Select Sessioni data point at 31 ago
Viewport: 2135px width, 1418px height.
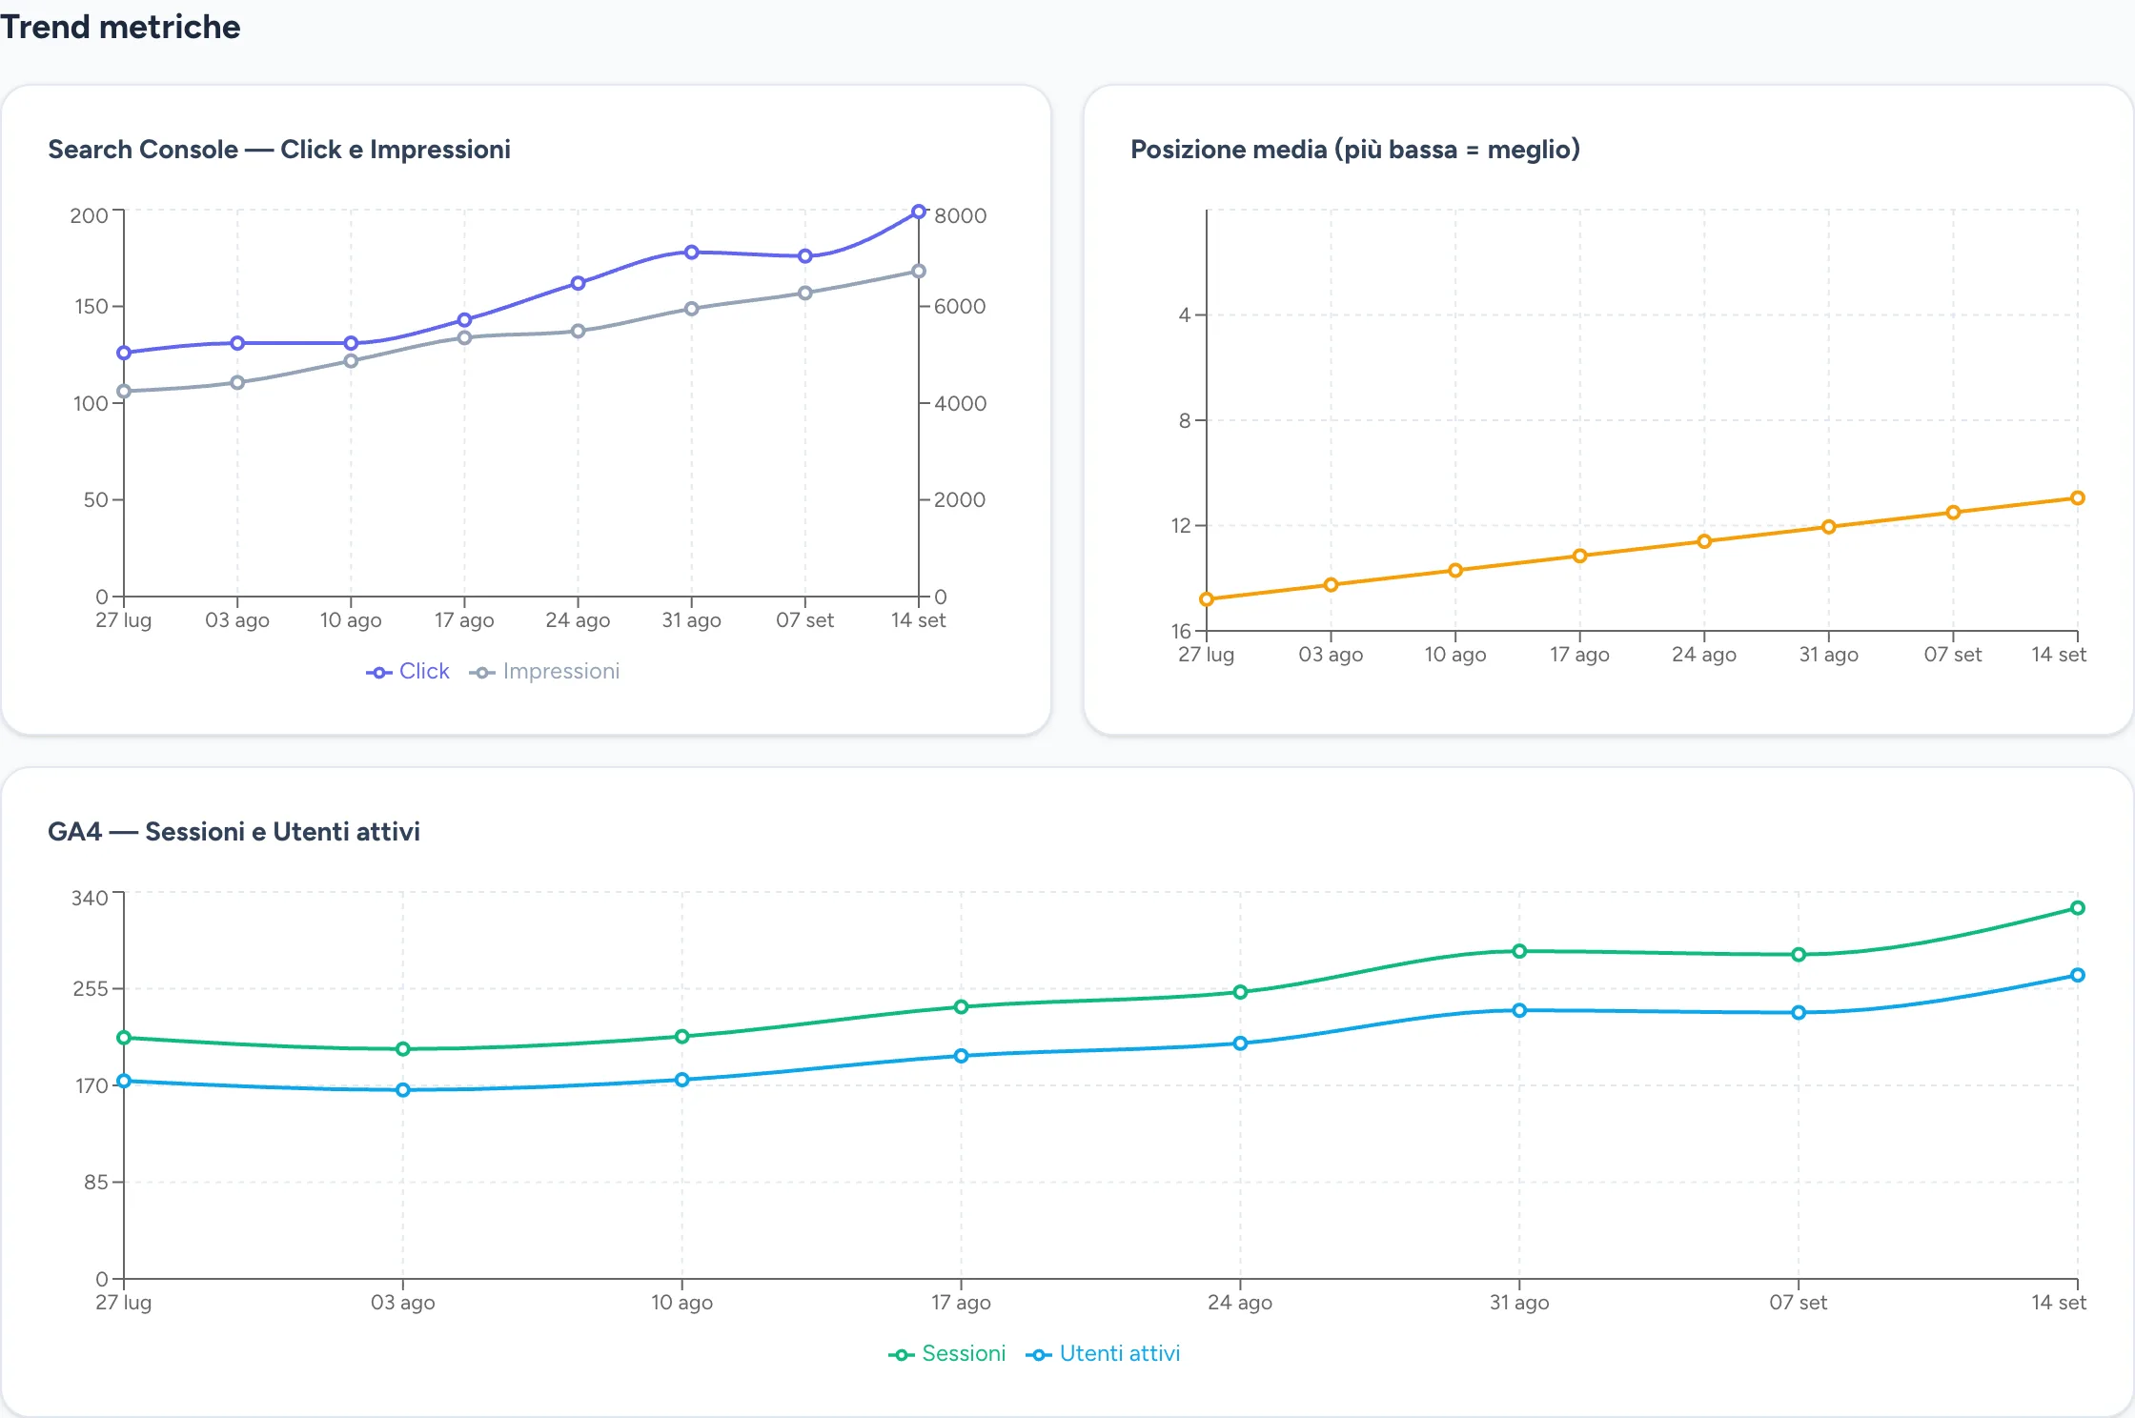[1519, 951]
